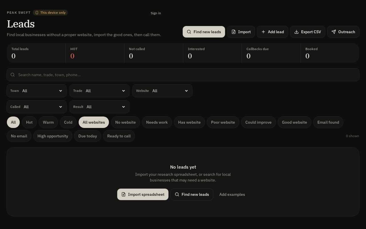Click the magnifier icon in lower Find new leads button
366x229 pixels.
pos(177,194)
